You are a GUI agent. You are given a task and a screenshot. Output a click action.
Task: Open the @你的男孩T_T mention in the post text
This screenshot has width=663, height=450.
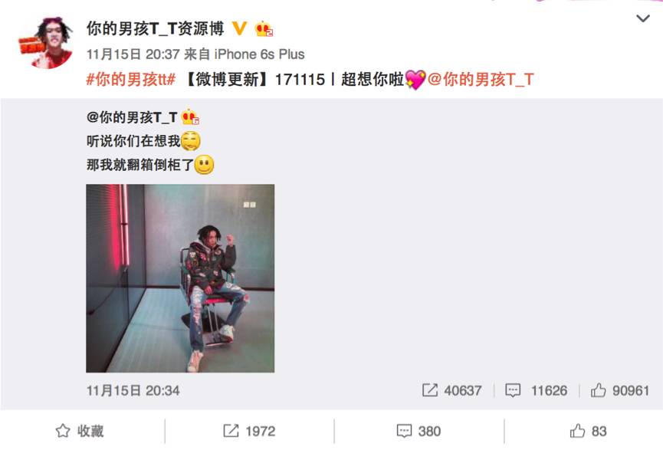(481, 80)
